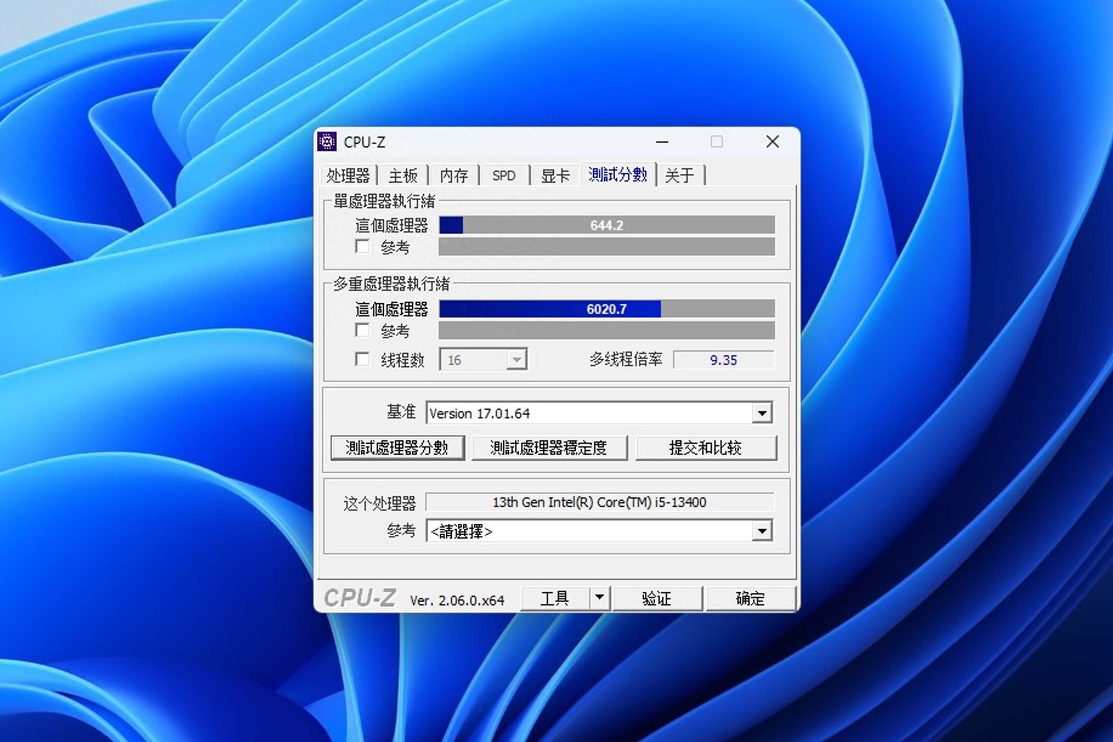
Task: Tick the thread count (线程数) checkbox
Action: [x=363, y=359]
